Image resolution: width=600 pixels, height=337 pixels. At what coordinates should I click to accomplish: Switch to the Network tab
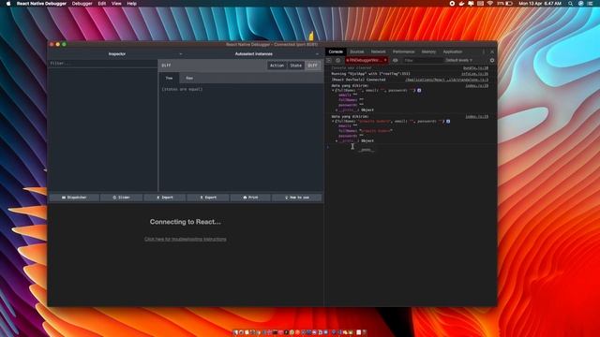(378, 51)
